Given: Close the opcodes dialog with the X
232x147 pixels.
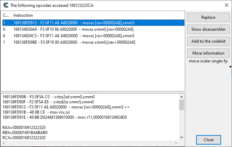Looking at the screenshot, I should (227, 5).
